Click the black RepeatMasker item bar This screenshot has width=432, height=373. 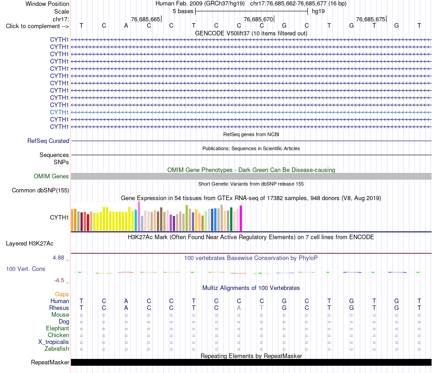pyautogui.click(x=251, y=362)
